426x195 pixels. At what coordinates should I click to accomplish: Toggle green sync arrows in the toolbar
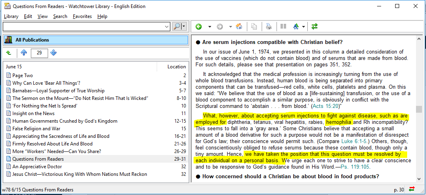pos(315,27)
